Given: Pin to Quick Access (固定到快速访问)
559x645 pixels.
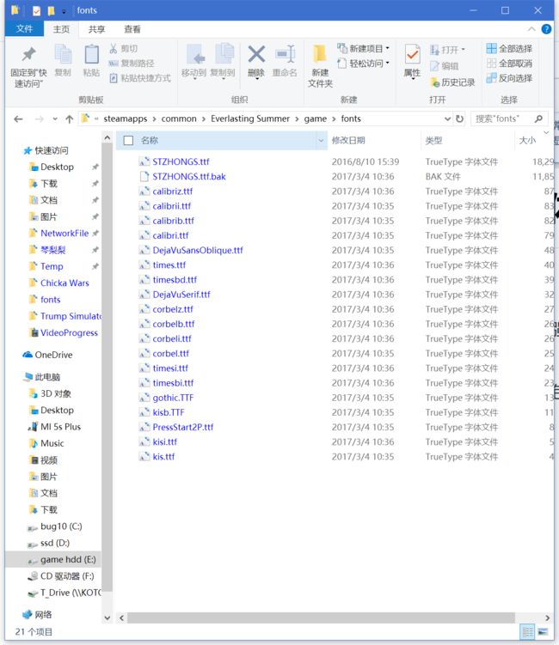Looking at the screenshot, I should 28,66.
